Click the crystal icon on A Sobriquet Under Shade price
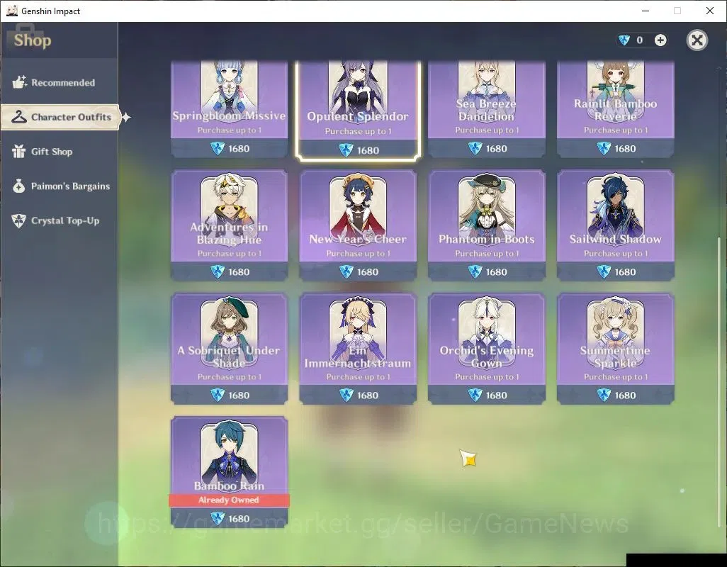727x567 pixels. pos(218,395)
